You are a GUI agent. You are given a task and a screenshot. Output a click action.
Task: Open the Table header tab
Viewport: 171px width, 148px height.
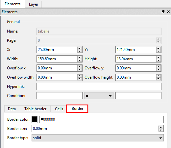click(35, 109)
